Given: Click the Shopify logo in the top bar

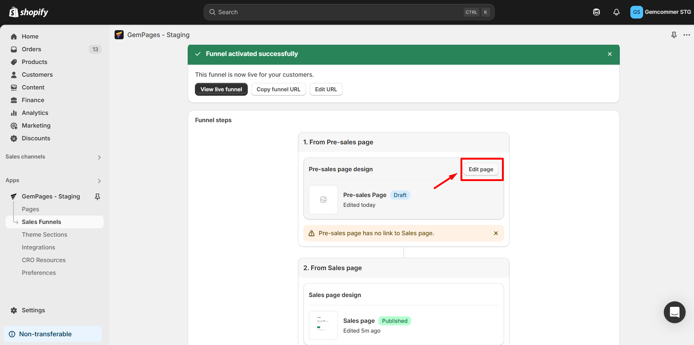Looking at the screenshot, I should pos(28,12).
